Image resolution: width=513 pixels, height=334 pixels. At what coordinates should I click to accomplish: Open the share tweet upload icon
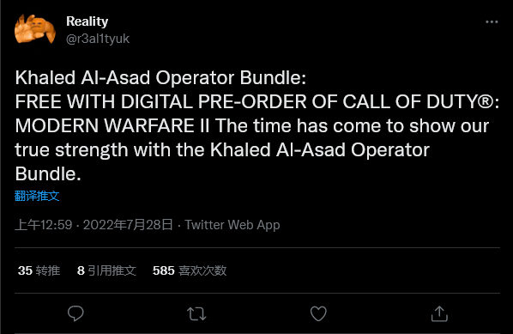[439, 313]
